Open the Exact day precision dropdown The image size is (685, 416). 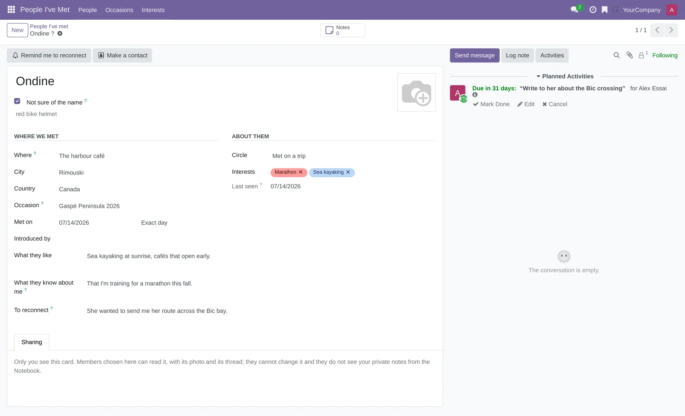[179, 223]
